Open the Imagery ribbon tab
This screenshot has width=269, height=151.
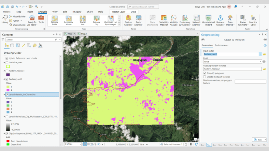[77, 12]
